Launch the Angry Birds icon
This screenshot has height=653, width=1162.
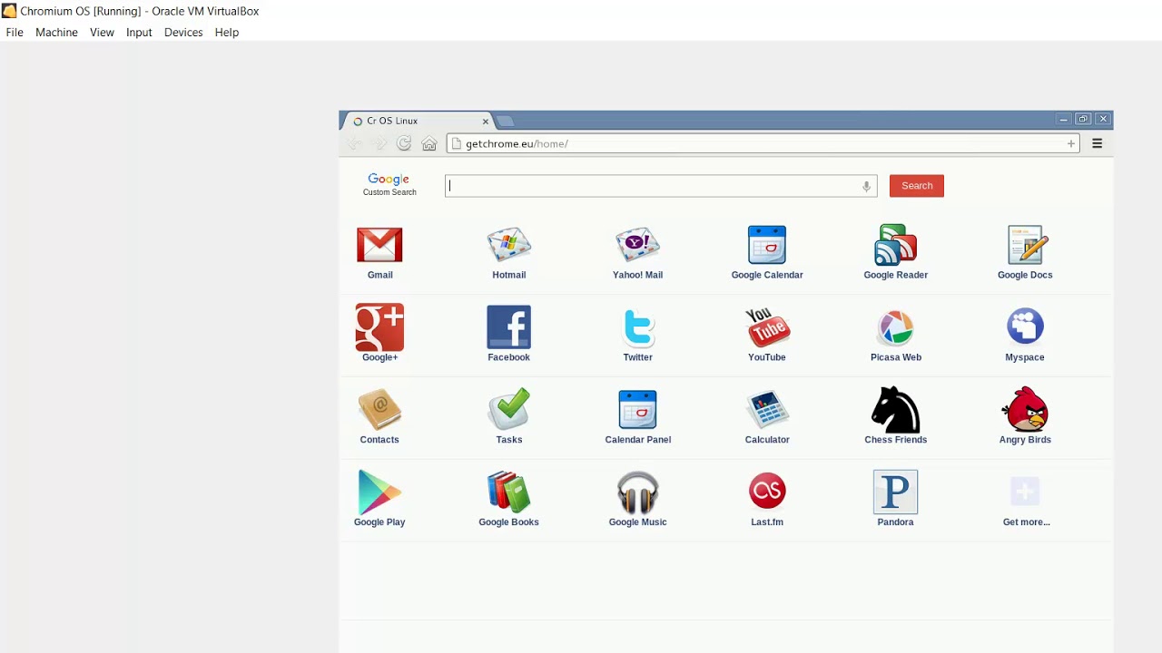pyautogui.click(x=1025, y=409)
